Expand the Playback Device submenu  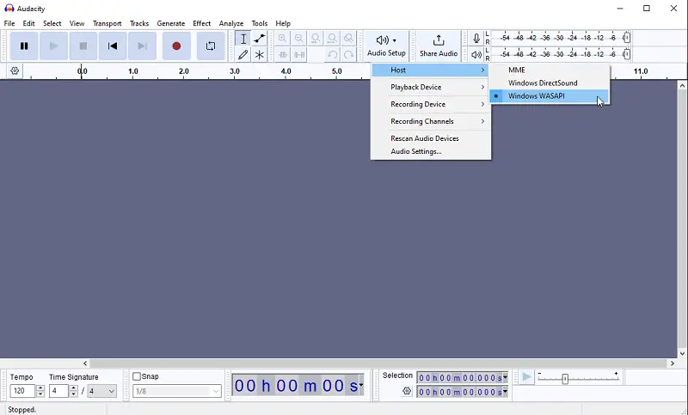[431, 87]
